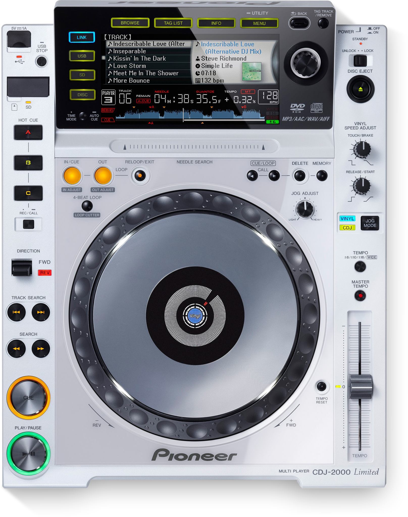Select 'Love Storm' in the track list
This screenshot has height=517, width=408.
(x=129, y=66)
